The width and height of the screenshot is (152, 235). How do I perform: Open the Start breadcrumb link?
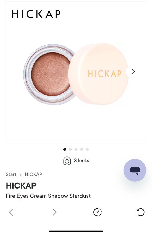coord(11,174)
